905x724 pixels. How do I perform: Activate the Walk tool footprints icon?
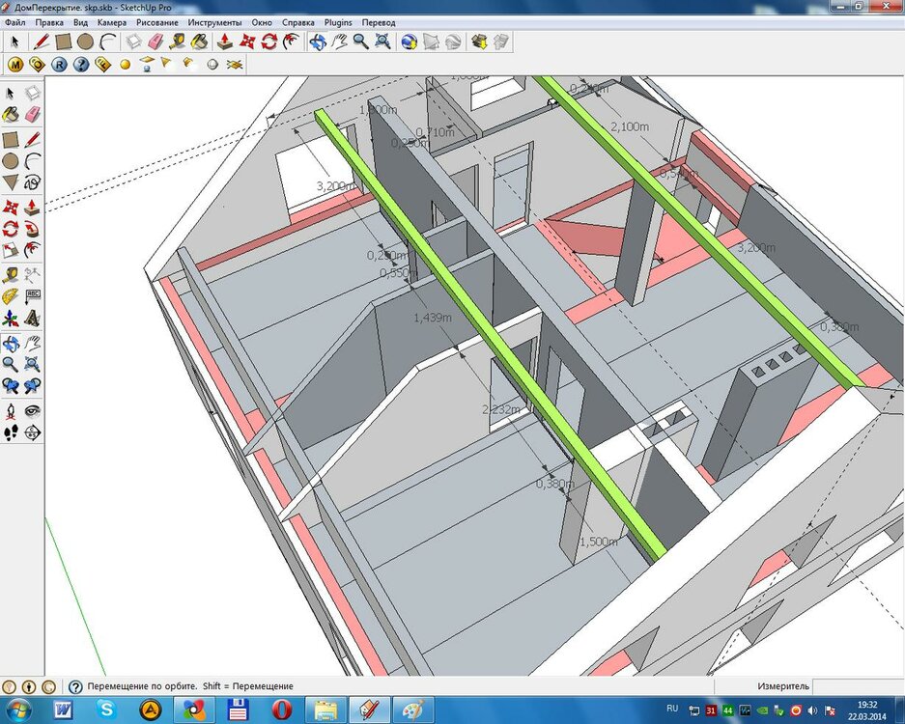click(x=11, y=432)
